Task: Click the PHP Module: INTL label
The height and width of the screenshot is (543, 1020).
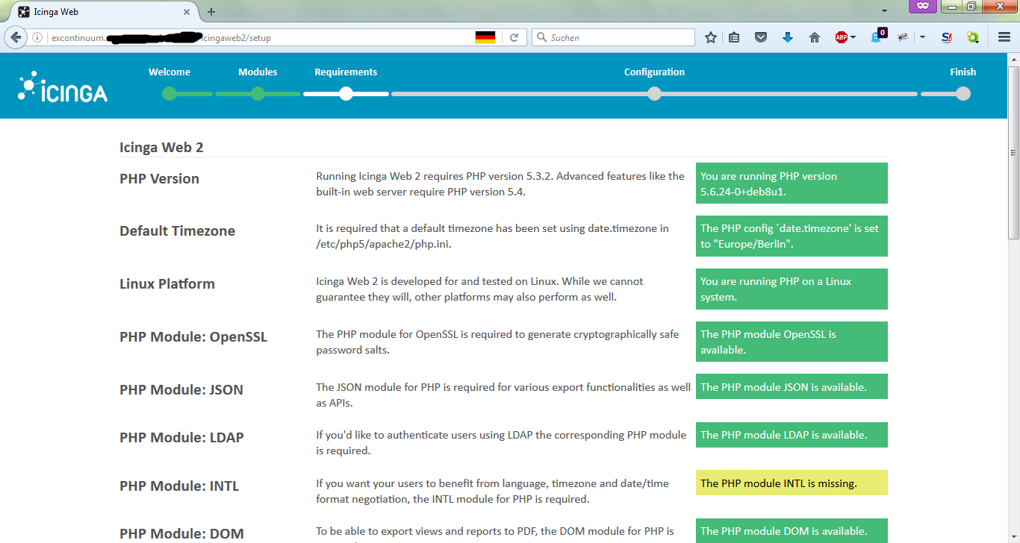Action: [179, 486]
